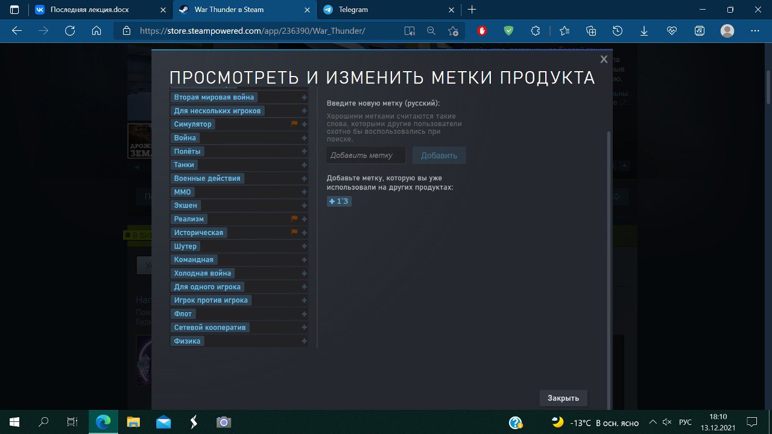Image resolution: width=772 pixels, height=434 pixels.
Task: Add the previously used '1`З' tag
Action: click(339, 201)
